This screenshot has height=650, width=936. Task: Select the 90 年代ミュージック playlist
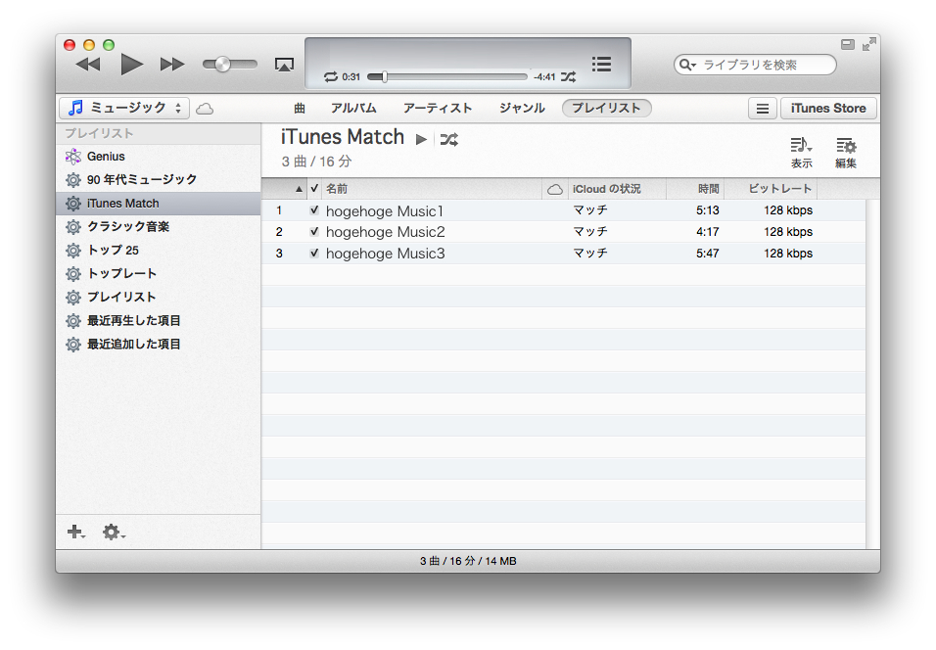click(159, 180)
